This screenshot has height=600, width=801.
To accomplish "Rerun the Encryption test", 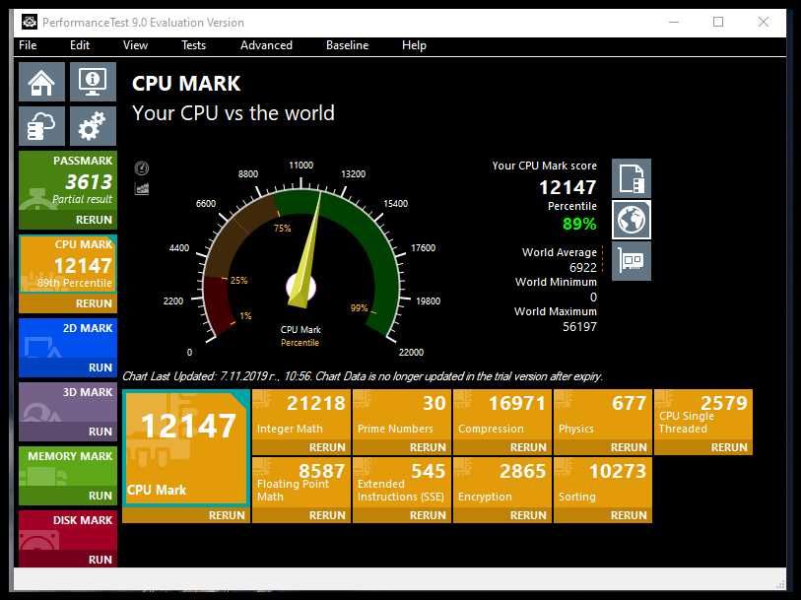I will pyautogui.click(x=502, y=515).
